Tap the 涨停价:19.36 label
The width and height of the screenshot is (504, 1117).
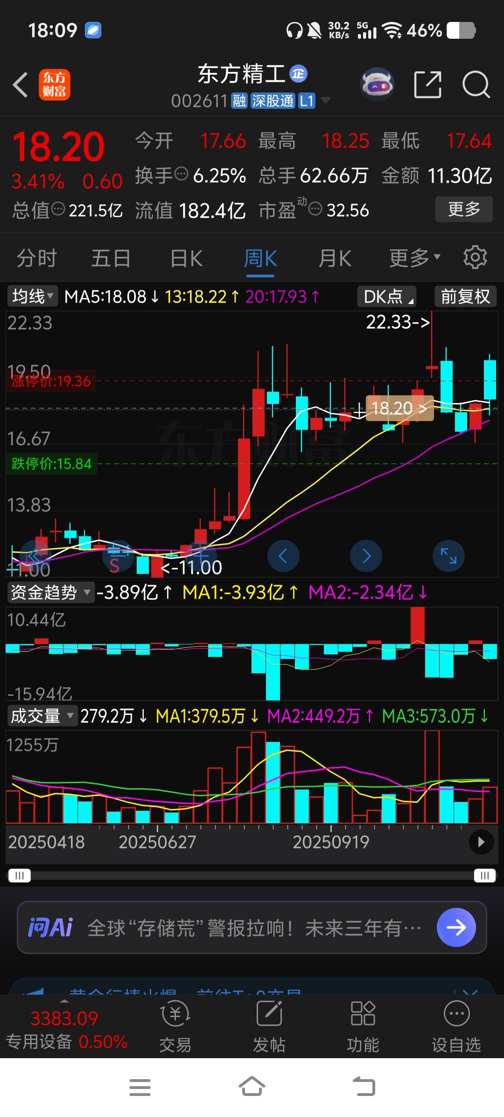click(x=51, y=381)
